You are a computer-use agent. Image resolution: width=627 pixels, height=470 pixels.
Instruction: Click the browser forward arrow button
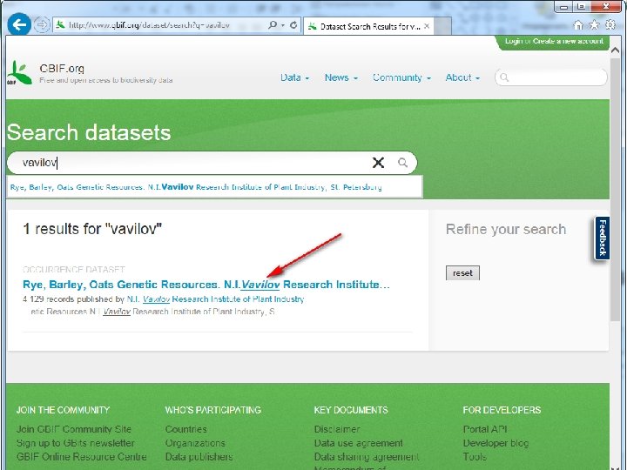coord(42,24)
